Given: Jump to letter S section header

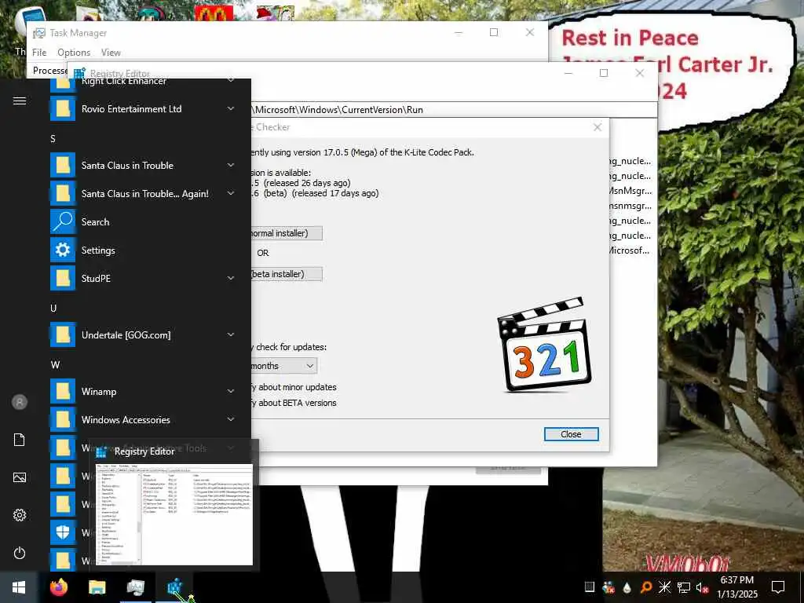Looking at the screenshot, I should coord(53,139).
